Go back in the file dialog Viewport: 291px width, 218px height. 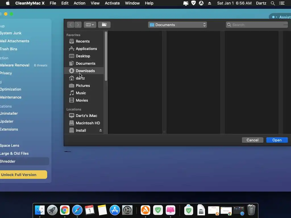tap(70, 25)
